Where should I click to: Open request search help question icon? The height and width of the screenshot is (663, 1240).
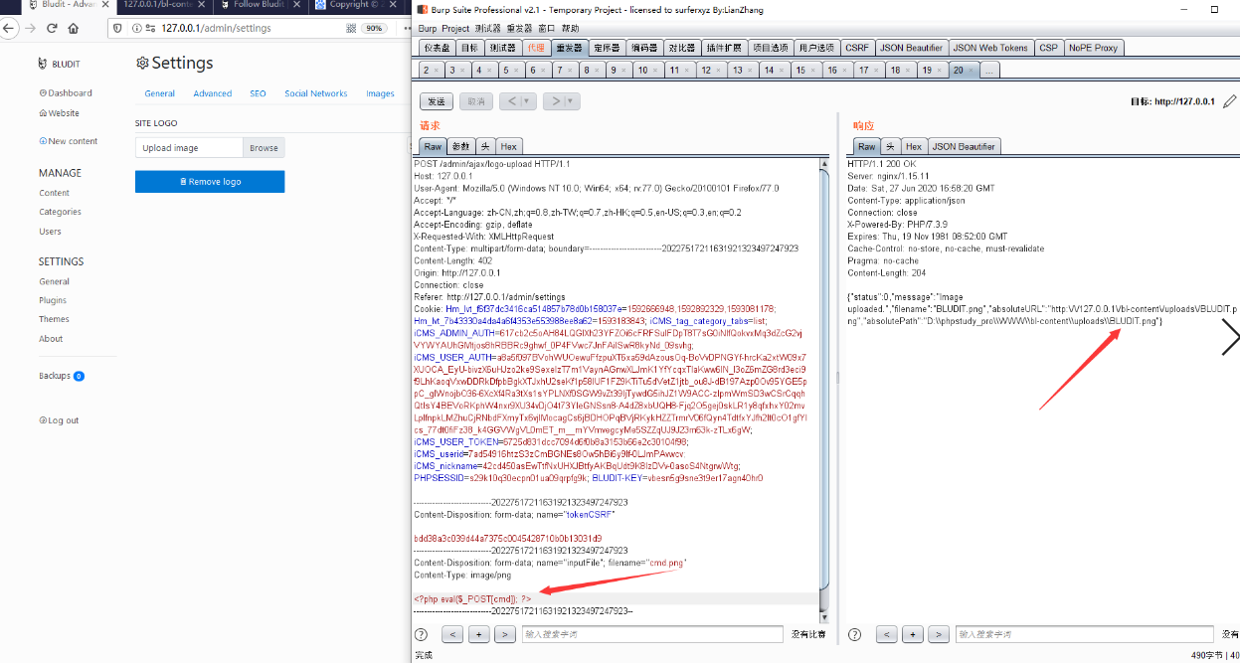422,634
